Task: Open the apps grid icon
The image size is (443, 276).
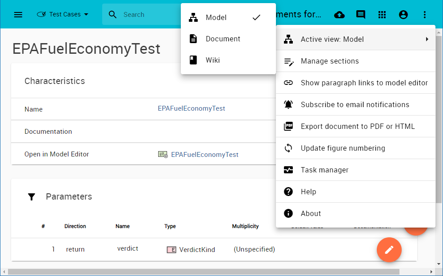Action: point(382,15)
